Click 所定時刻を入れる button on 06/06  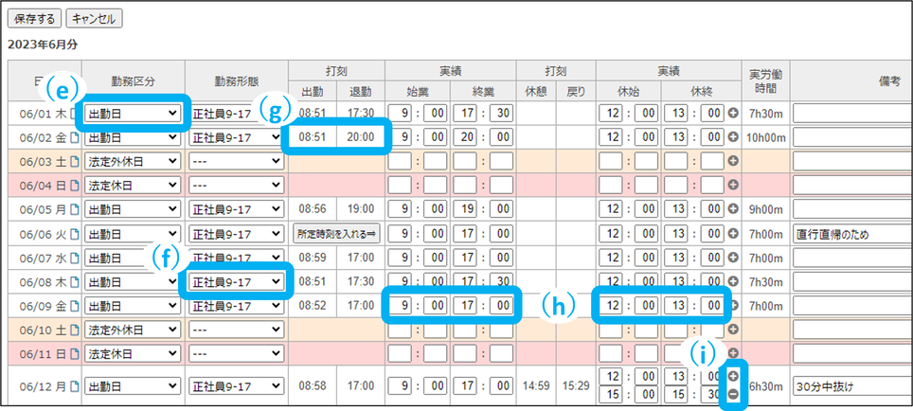[336, 234]
